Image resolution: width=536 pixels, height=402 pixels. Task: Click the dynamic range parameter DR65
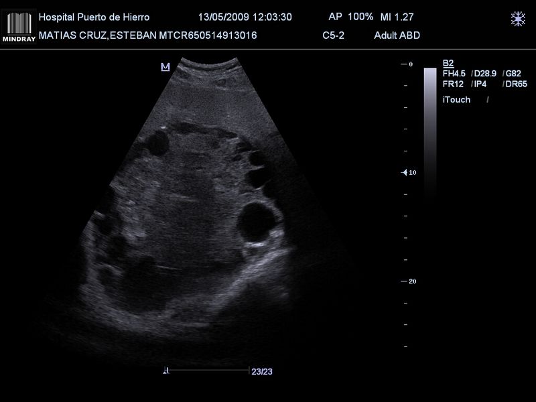(x=516, y=84)
